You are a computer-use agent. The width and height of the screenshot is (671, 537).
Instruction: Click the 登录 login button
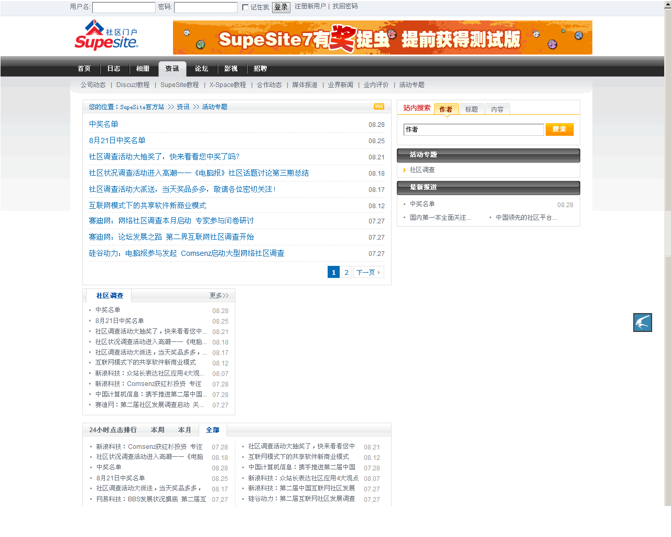tap(281, 7)
